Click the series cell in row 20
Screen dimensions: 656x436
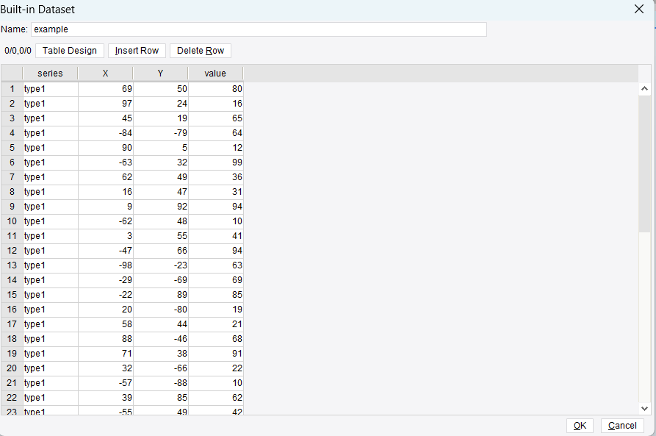(50, 368)
